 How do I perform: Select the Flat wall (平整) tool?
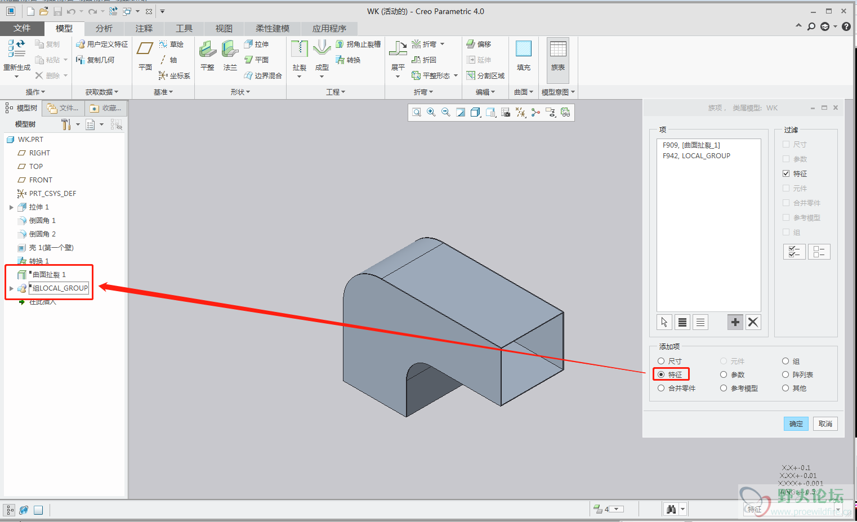coord(207,56)
